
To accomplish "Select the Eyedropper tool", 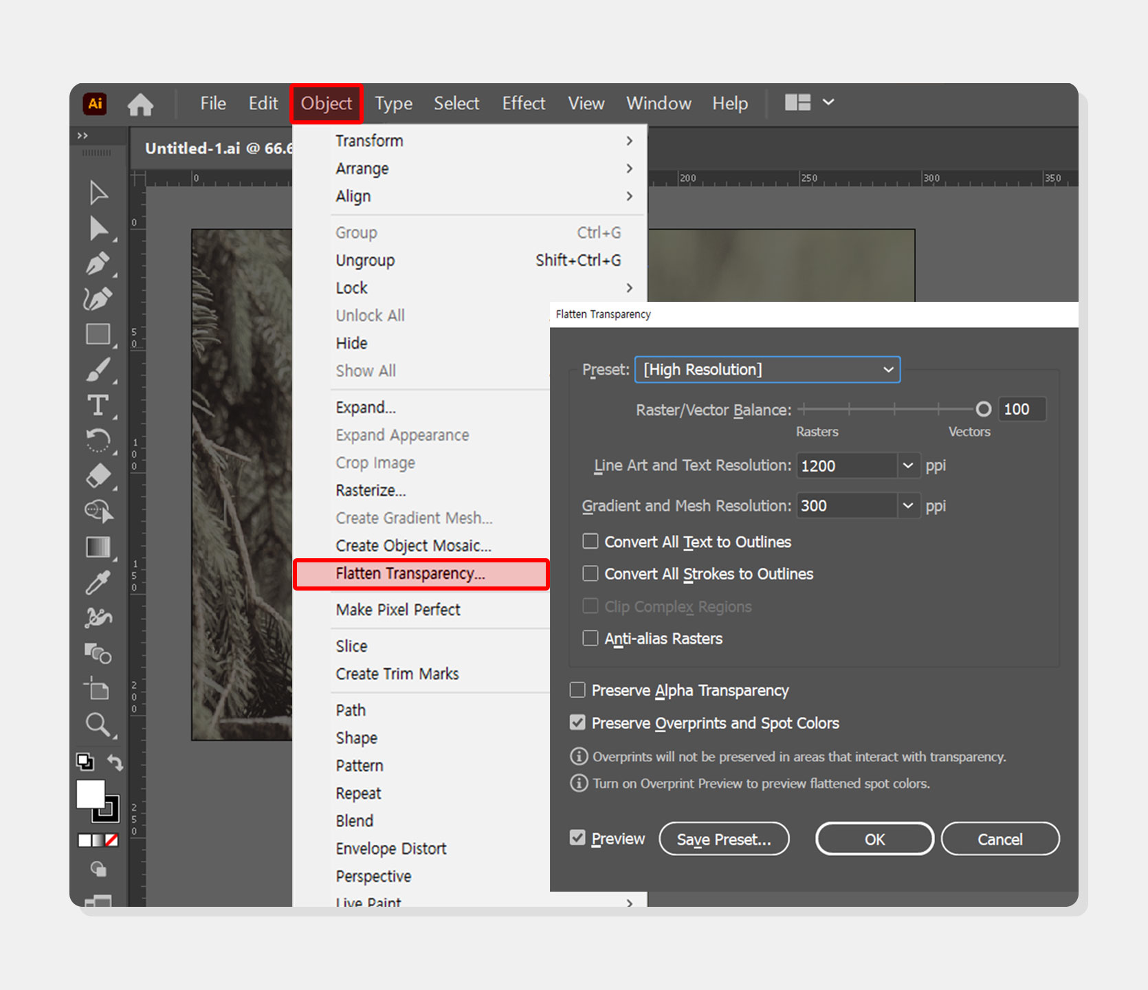I will point(98,582).
